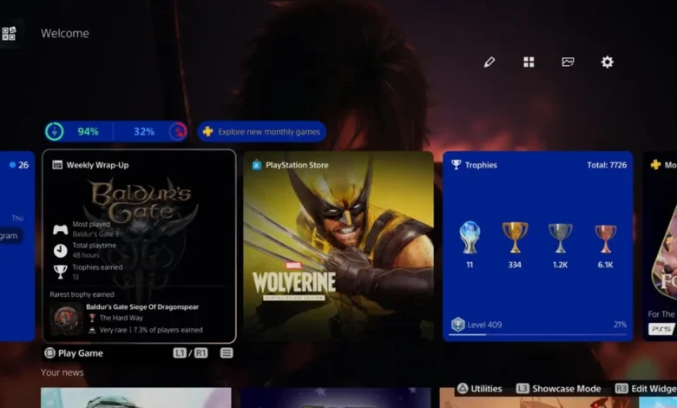Image resolution: width=677 pixels, height=408 pixels.
Task: Click the 11 platinum count
Action: tap(470, 265)
